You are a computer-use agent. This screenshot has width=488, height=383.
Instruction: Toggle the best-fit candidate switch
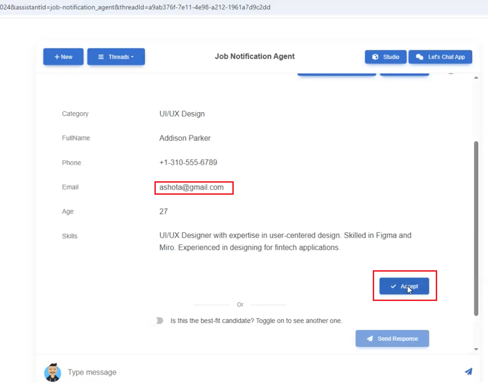pos(158,321)
